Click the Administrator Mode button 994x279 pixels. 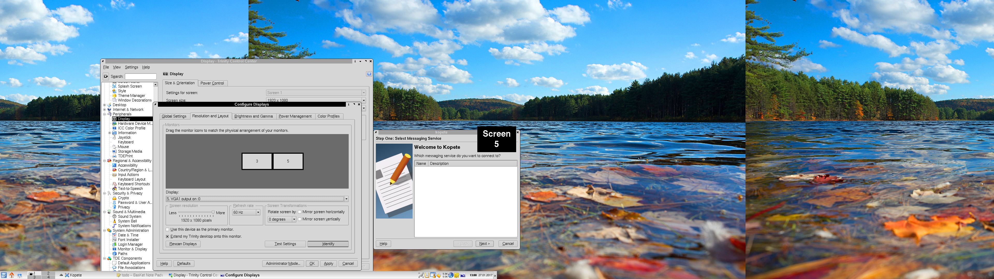[283, 263]
